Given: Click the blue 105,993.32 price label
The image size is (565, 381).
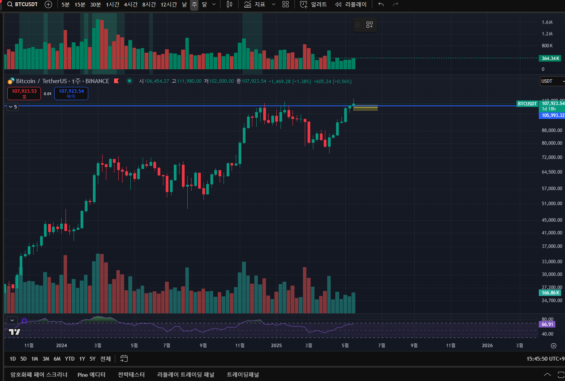Looking at the screenshot, I should click(553, 115).
